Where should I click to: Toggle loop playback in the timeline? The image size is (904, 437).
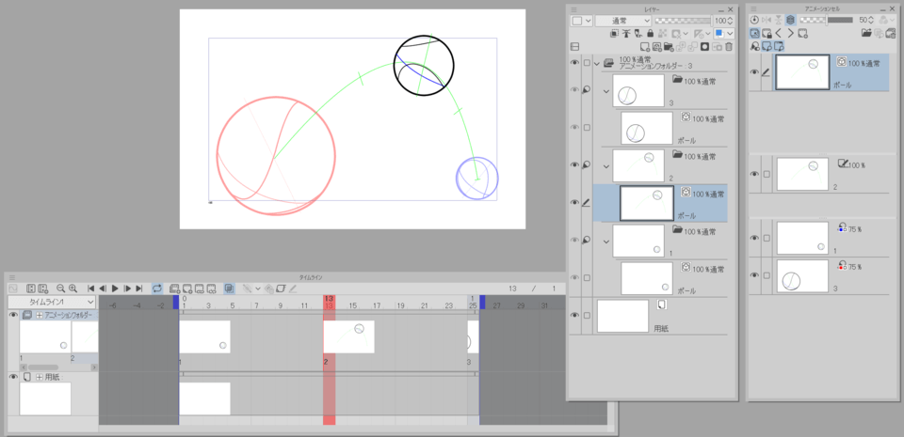pyautogui.click(x=157, y=289)
